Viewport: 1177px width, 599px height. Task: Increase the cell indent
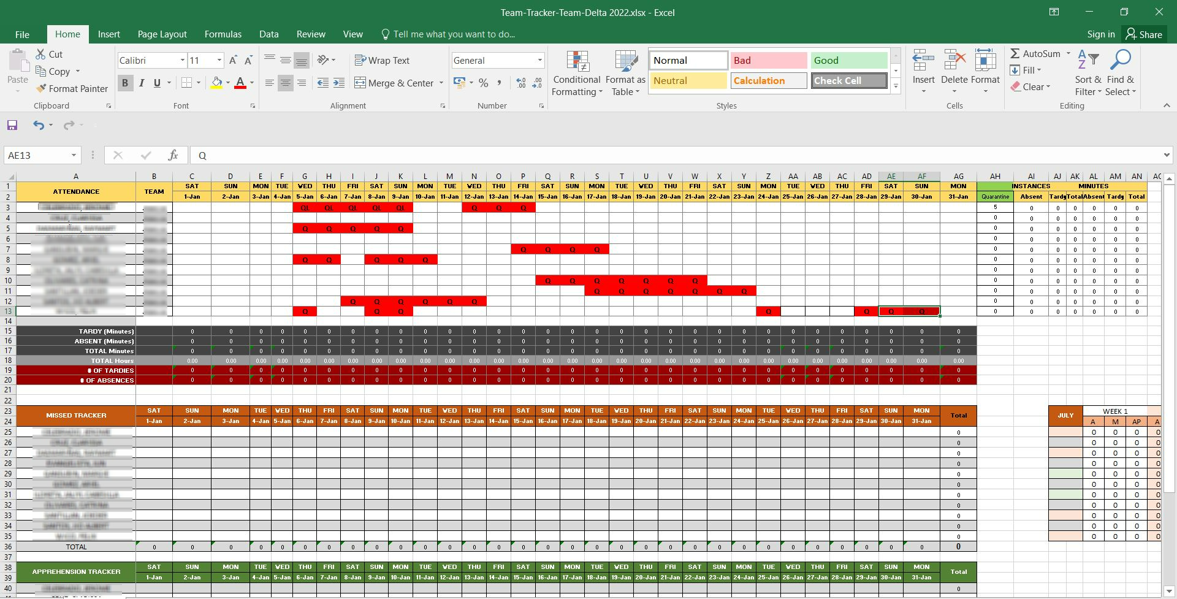coord(339,83)
